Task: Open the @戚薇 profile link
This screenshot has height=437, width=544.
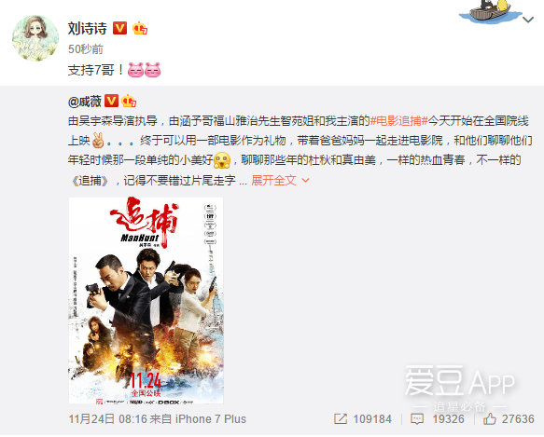Action: (x=85, y=102)
